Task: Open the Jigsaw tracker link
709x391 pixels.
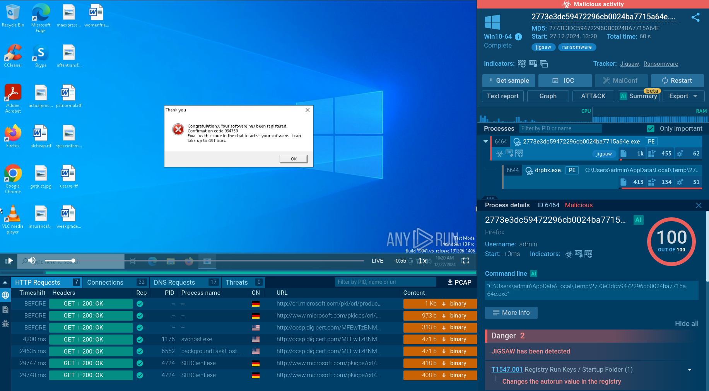Action: (629, 64)
